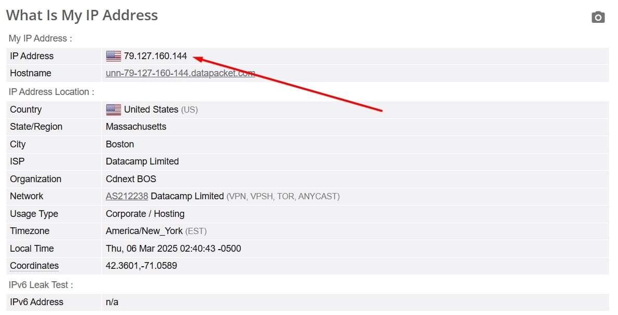The image size is (618, 315).
Task: Click the Cdnext BOS organization value
Action: pyautogui.click(x=131, y=179)
